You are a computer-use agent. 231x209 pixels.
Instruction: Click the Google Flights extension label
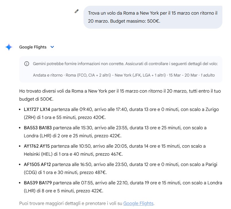pos(33,47)
